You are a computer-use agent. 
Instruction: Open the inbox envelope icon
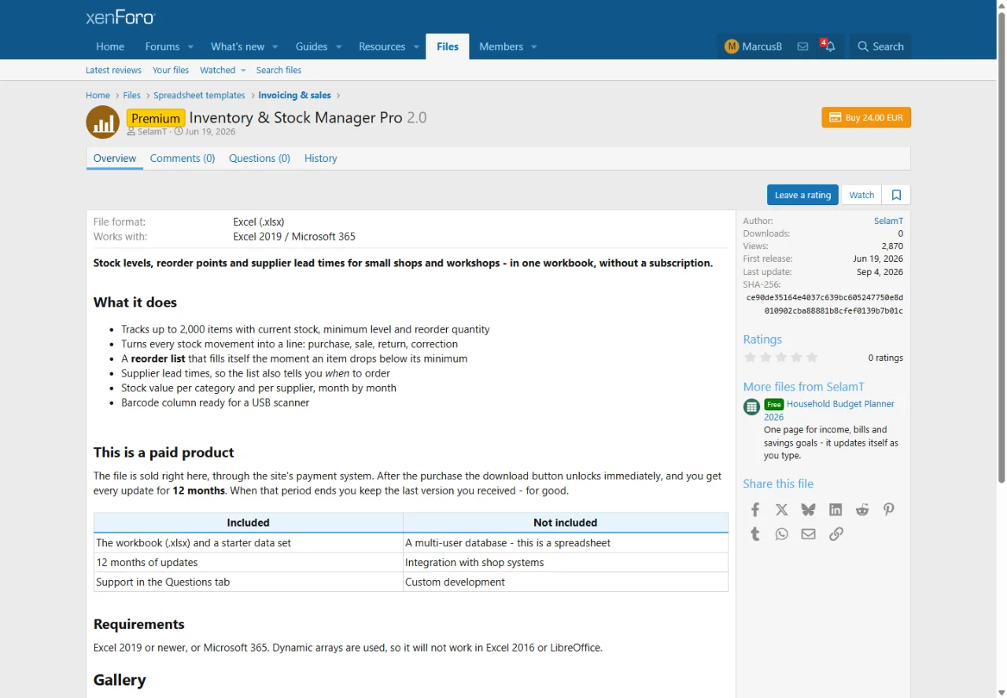coord(802,46)
